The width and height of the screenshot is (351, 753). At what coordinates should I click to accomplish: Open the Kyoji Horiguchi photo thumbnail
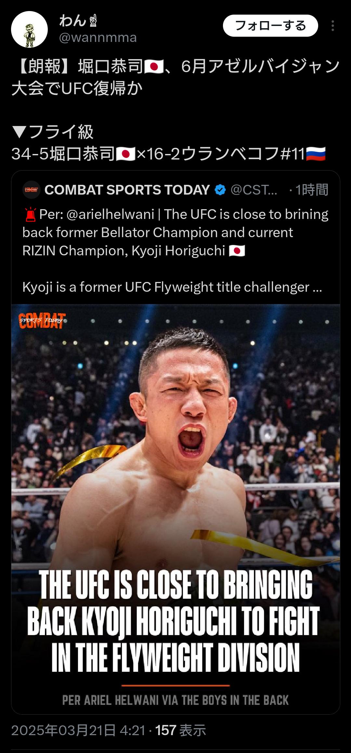(x=175, y=509)
